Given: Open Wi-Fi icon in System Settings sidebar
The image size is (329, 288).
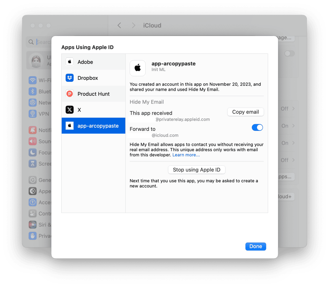Looking at the screenshot, I should (32, 80).
